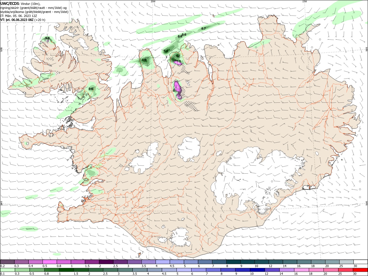
Task: Pick the bottom-row royal blue swatch at 8
Action: pos(228,270)
